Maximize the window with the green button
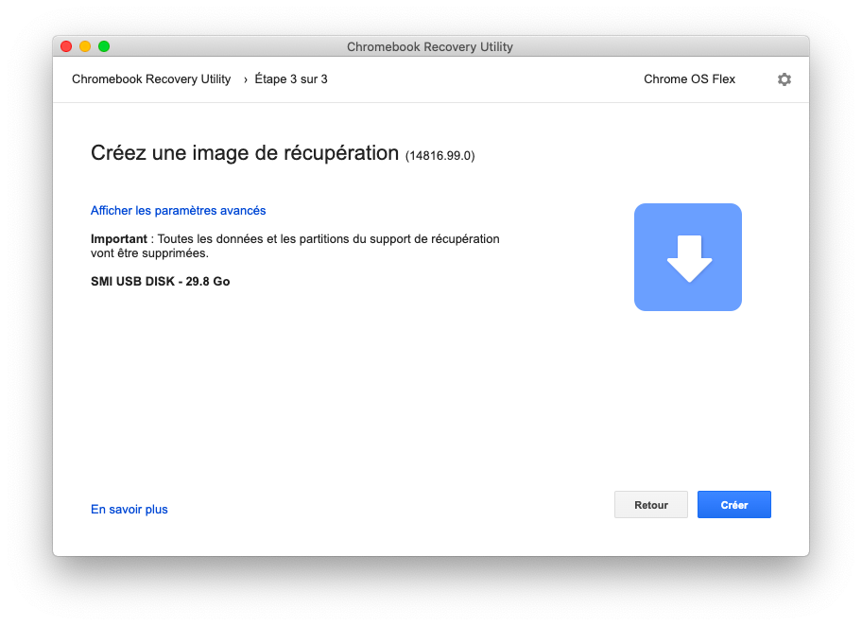 click(104, 46)
